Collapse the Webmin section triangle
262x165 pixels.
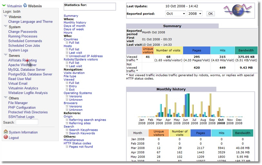pyautogui.click(x=6, y=16)
